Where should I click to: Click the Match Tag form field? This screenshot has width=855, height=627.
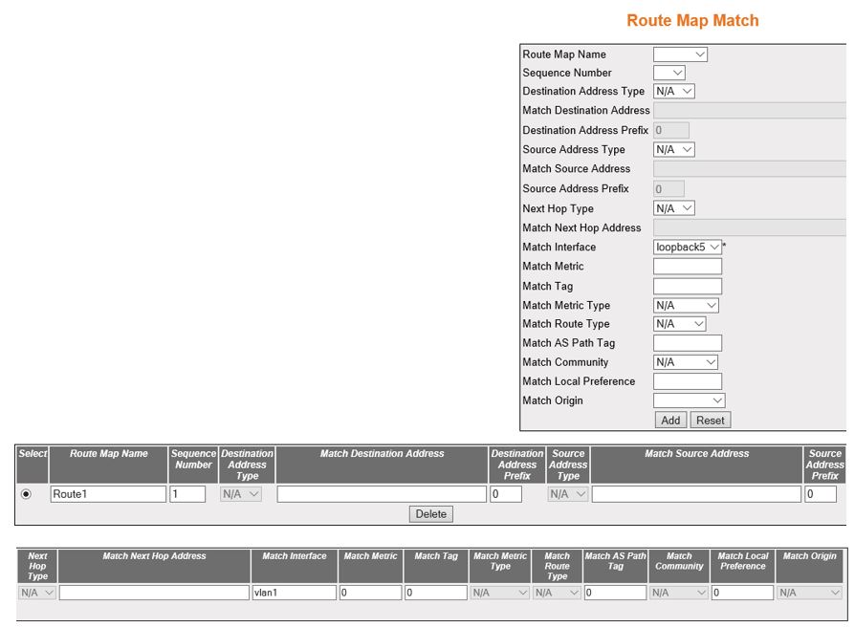[x=687, y=287]
